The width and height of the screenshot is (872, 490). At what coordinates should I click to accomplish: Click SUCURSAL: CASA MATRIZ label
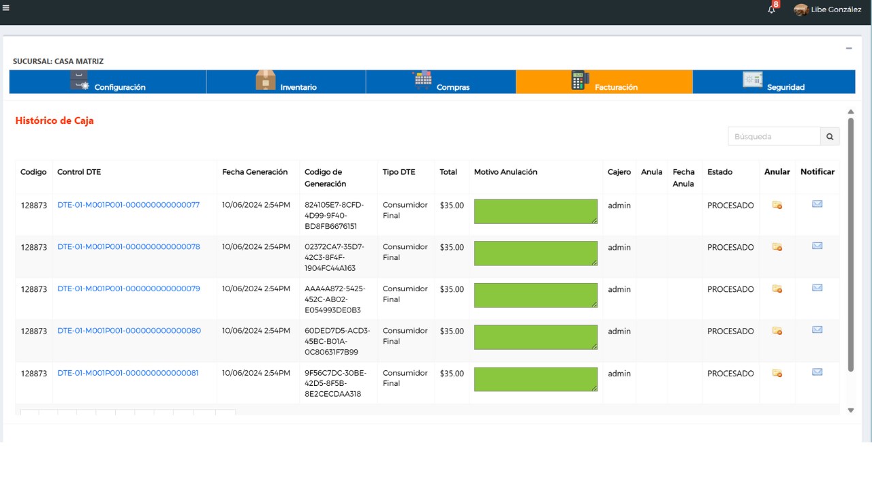(x=58, y=61)
